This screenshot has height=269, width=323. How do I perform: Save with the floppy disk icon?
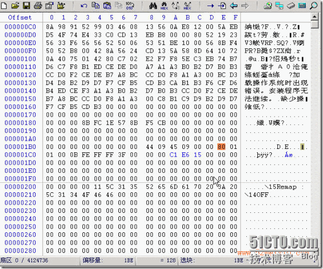tap(26, 6)
